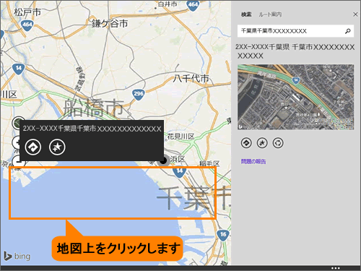Focus the address search field
The width and height of the screenshot is (361, 271).
pos(295,31)
